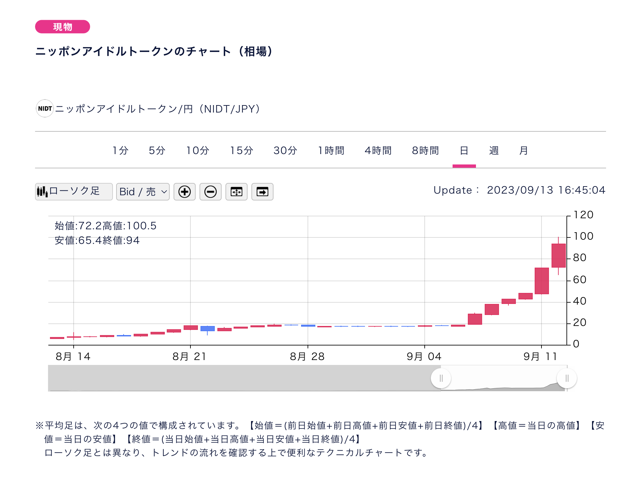This screenshot has height=495, width=632.
Task: Zoom in on the chart
Action: (x=184, y=192)
